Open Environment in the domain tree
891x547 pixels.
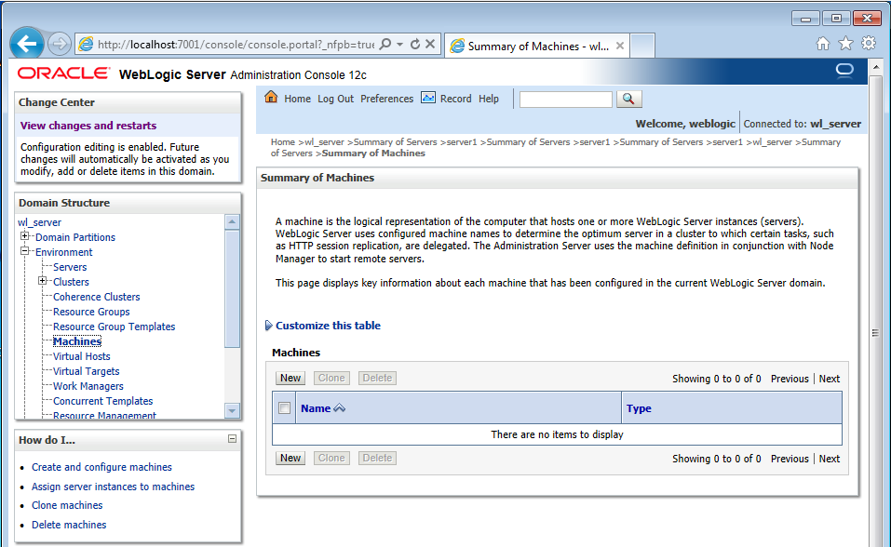tap(63, 252)
